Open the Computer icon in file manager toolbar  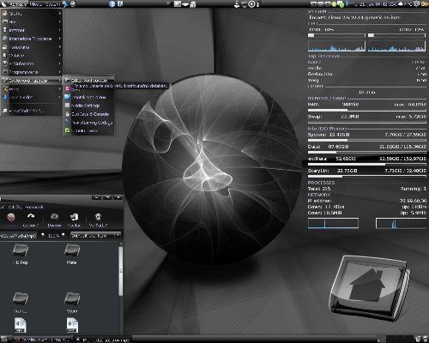click(x=75, y=217)
